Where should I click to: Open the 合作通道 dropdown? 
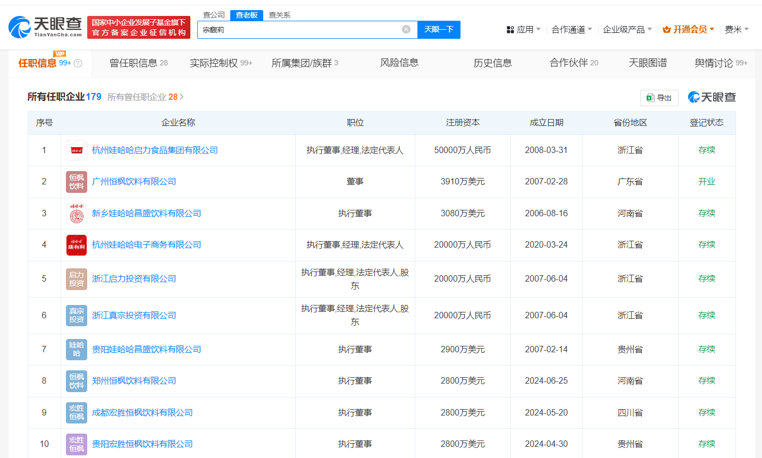571,29
